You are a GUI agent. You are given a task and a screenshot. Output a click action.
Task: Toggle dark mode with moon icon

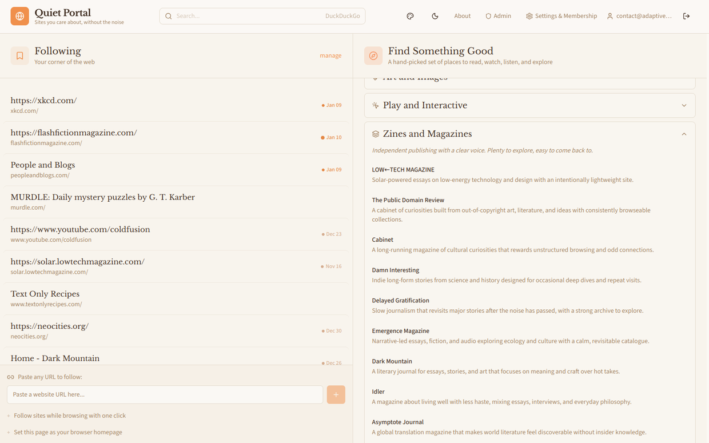click(435, 16)
